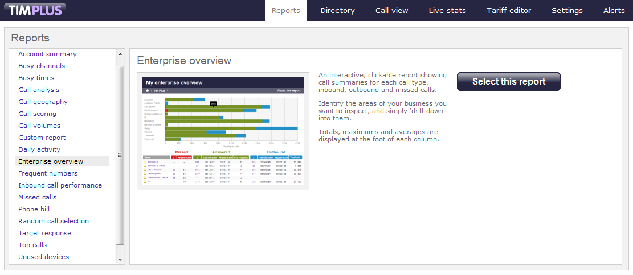Select the Missed calls report
This screenshot has width=633, height=275.
point(37,197)
